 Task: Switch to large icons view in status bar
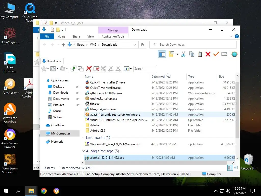[x=236, y=168]
